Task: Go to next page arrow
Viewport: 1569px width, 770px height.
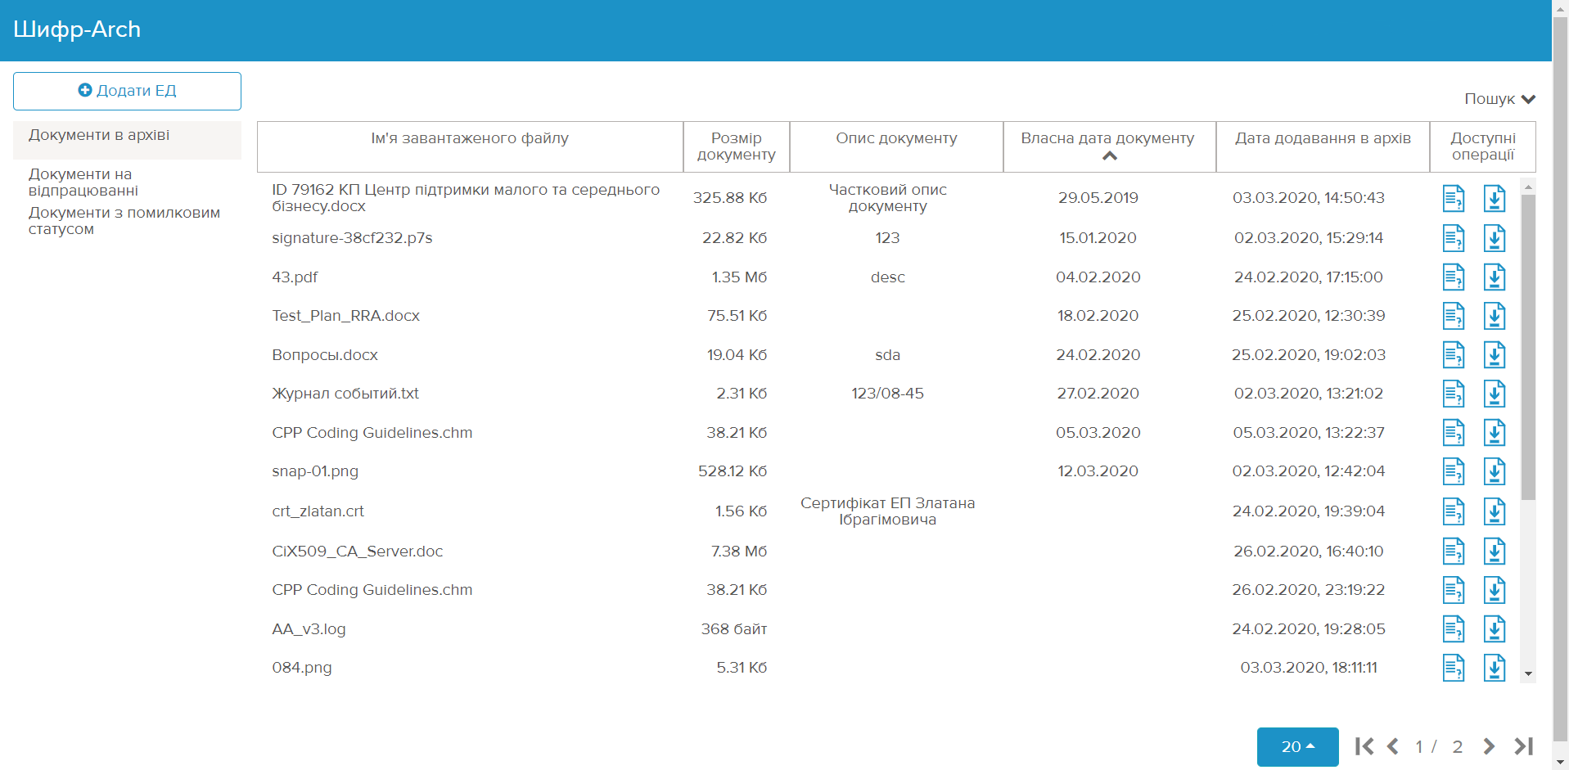Action: point(1489,746)
